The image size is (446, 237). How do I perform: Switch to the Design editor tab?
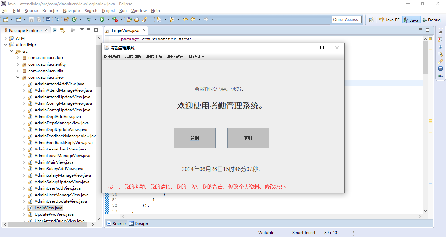pyautogui.click(x=138, y=224)
